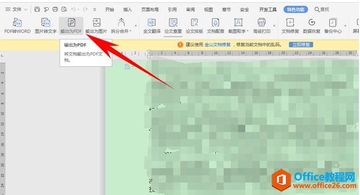Screen dimensions: 360x195
Task: Open 数据恢复 data recovery
Action: tap(312, 26)
